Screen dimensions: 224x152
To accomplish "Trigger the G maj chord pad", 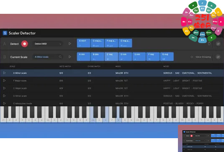I will [x=167, y=57].
